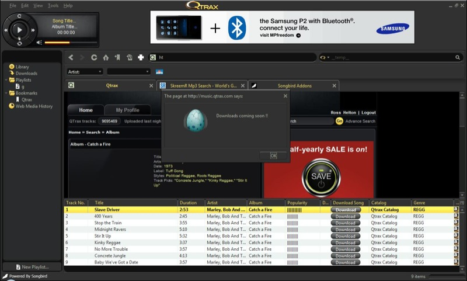Click the Samsung P2 banner ad
This screenshot has width=467, height=281.
click(283, 27)
